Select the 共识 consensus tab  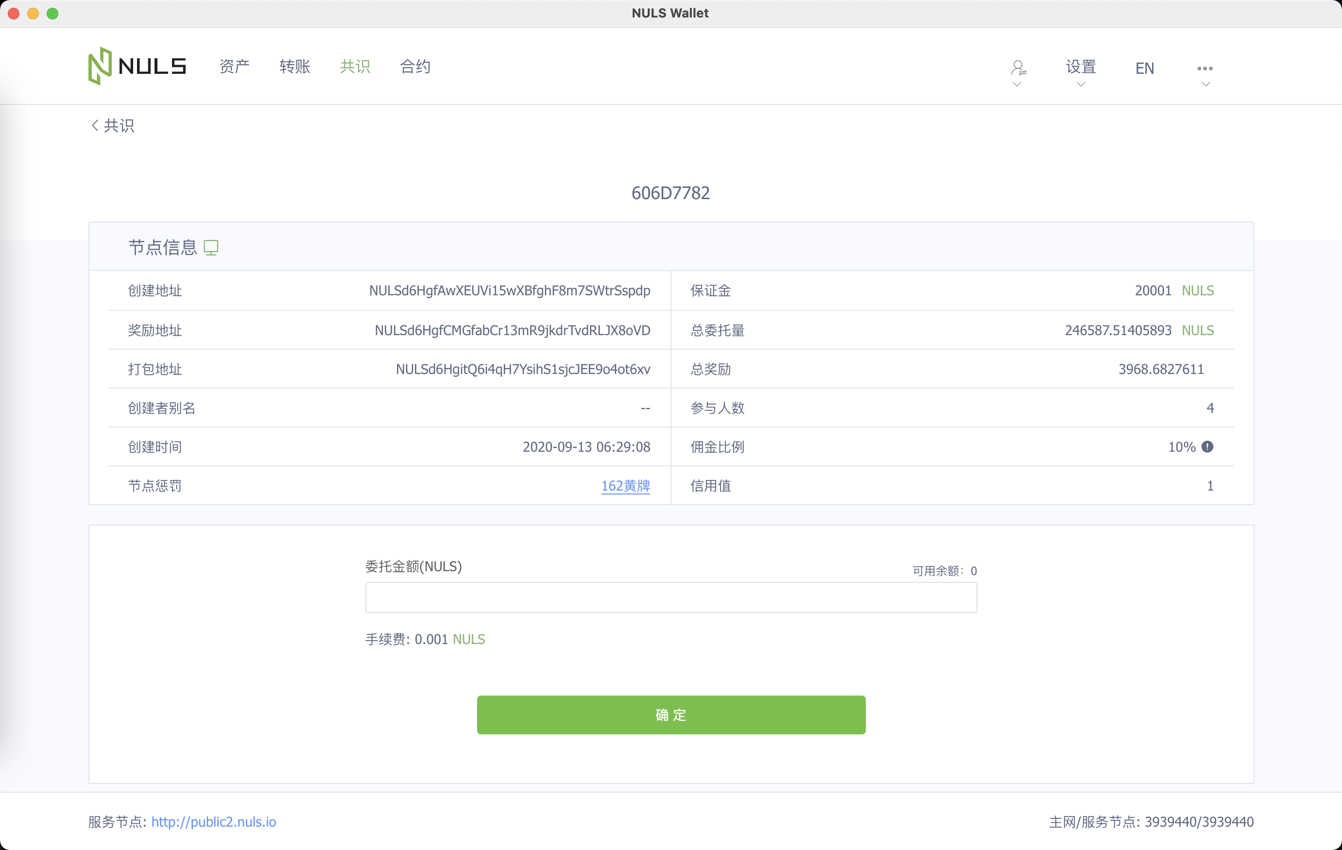(355, 67)
